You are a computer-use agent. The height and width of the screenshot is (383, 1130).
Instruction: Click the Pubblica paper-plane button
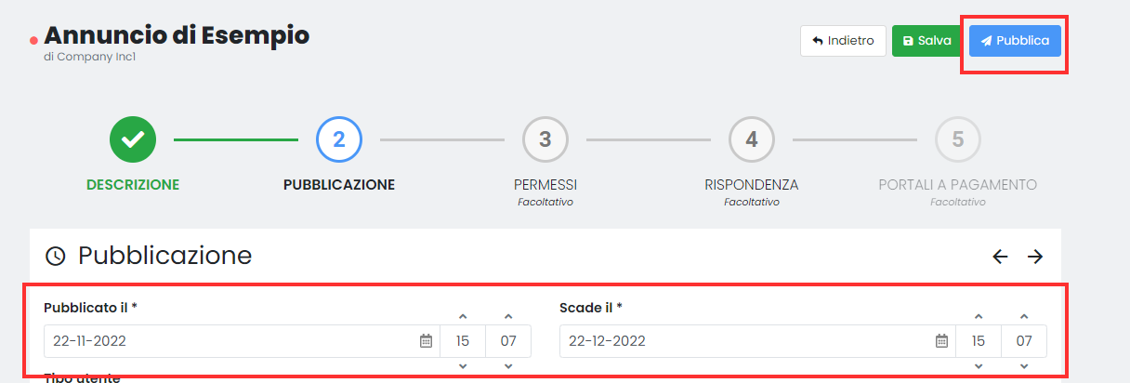click(x=1015, y=41)
